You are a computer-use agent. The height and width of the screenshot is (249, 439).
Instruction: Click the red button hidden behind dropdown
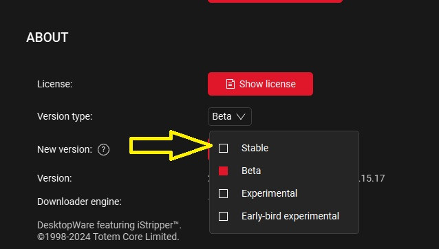click(x=209, y=149)
